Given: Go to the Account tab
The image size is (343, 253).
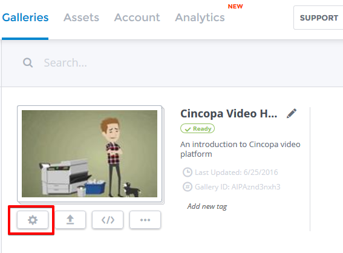Looking at the screenshot, I should click(137, 18).
